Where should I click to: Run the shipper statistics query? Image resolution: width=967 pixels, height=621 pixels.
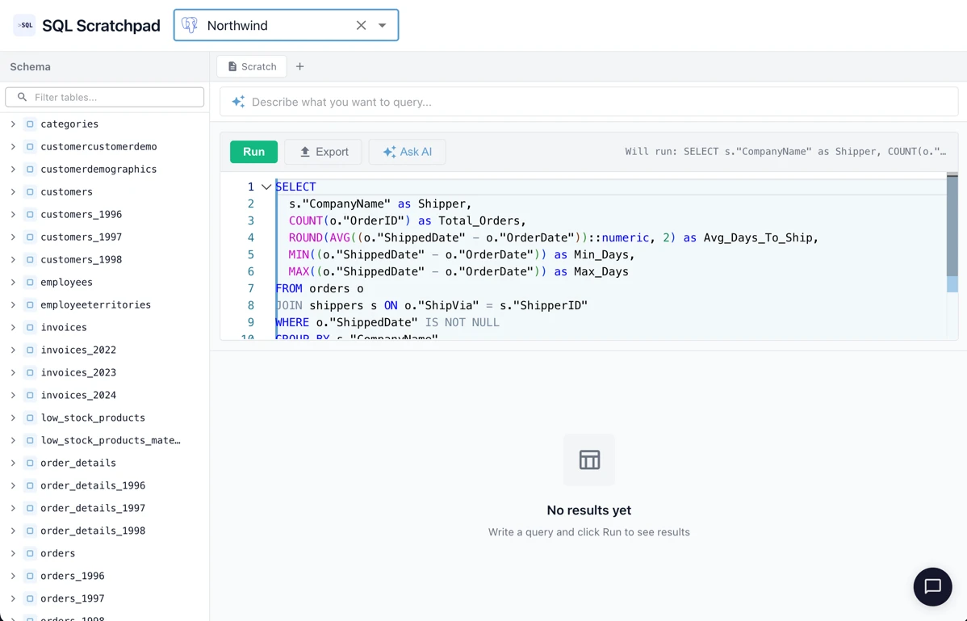[253, 152]
